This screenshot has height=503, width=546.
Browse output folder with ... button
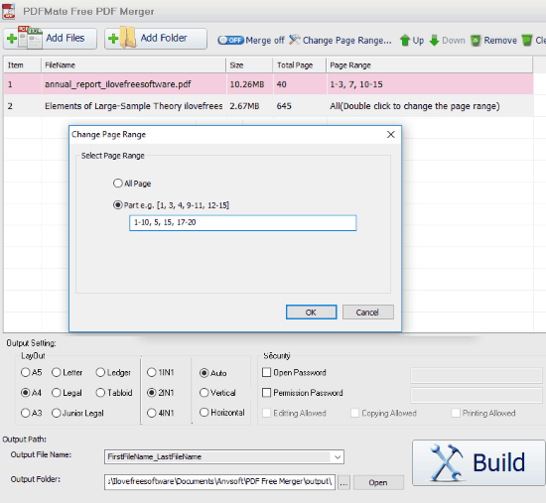click(343, 483)
